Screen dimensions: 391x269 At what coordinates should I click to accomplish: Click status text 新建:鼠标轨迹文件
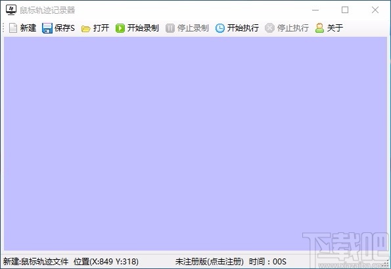pos(35,262)
